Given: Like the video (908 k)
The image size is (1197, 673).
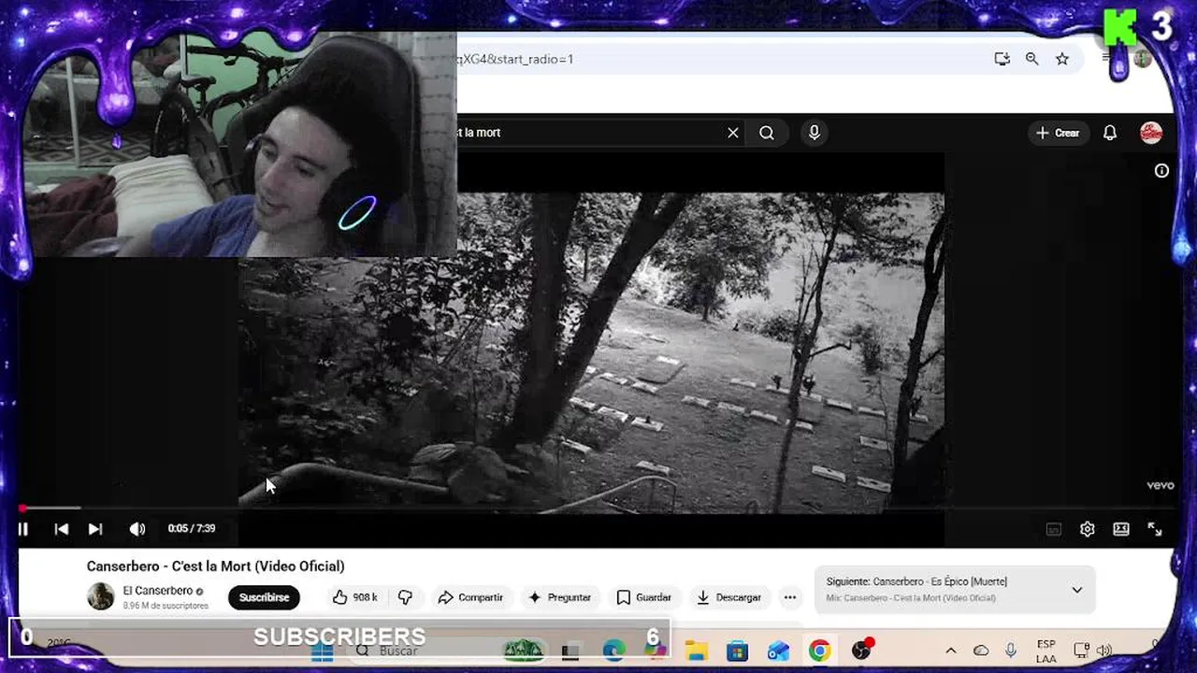Looking at the screenshot, I should [x=354, y=597].
